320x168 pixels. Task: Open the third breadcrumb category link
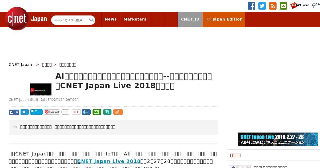click(68, 65)
